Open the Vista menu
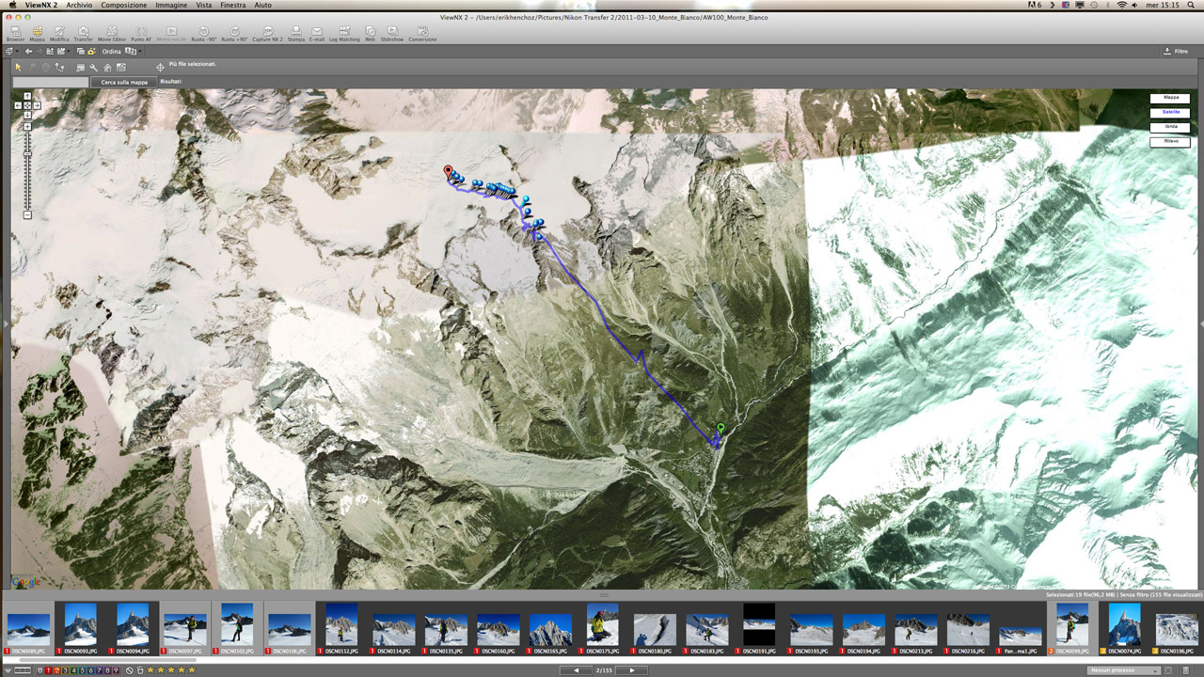 click(x=204, y=6)
